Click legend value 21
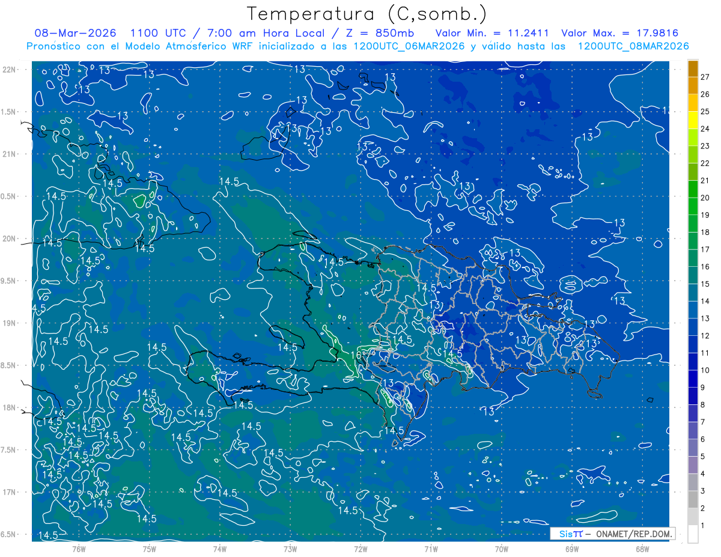Image resolution: width=721 pixels, height=557 pixels. click(705, 180)
